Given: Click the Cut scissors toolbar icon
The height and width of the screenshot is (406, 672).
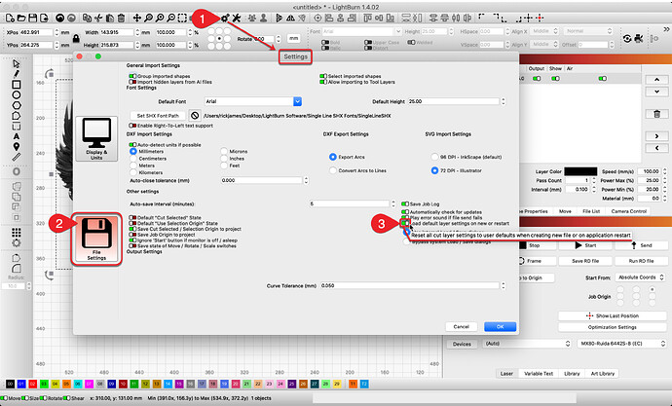Looking at the screenshot, I should pyautogui.click(x=98, y=18).
